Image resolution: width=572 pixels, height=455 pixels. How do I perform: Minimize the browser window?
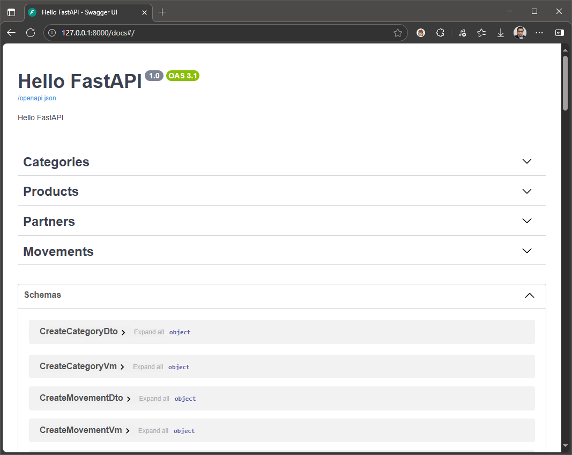click(x=510, y=11)
